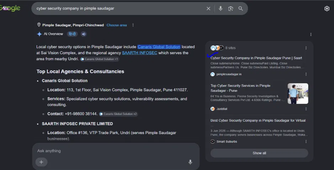Play the AI Overview audio with the speaker icon
The image size is (334, 170).
coord(84,34)
